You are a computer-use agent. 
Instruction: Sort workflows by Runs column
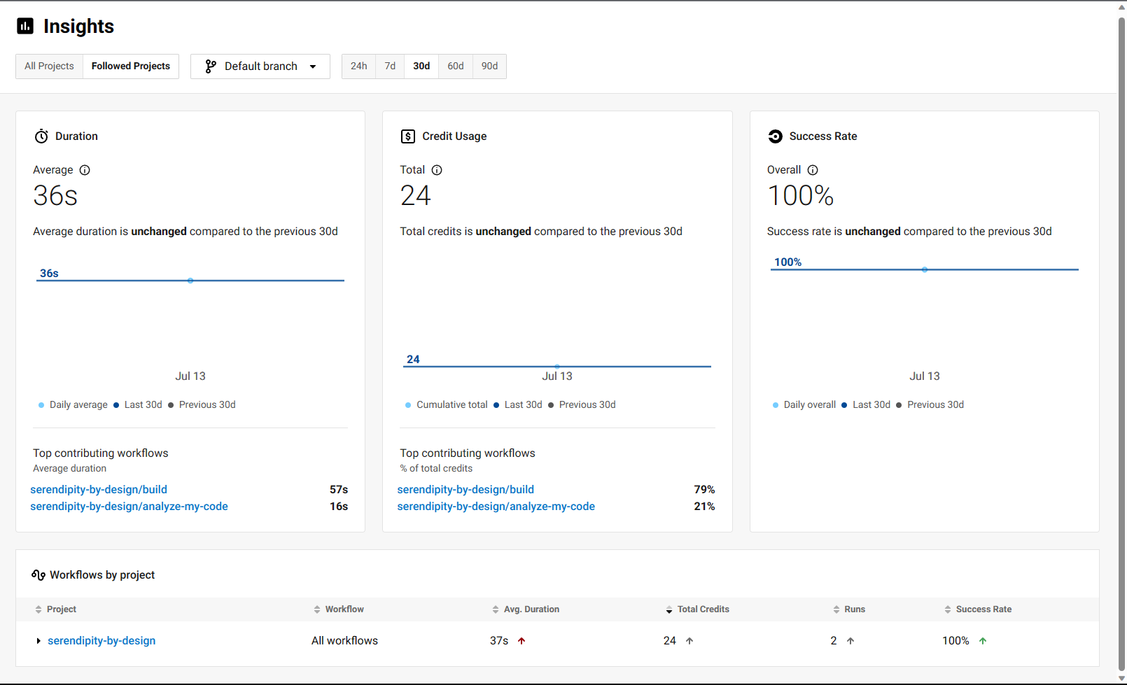click(x=854, y=609)
